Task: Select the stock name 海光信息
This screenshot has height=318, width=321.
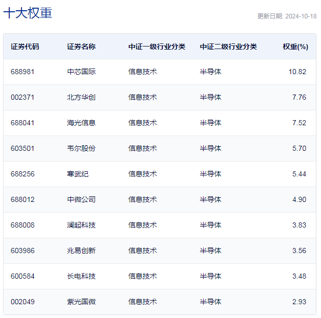Action: tap(81, 123)
